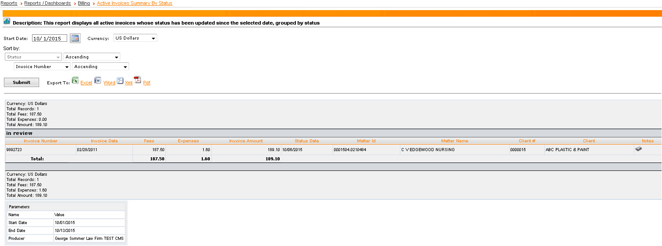The height and width of the screenshot is (246, 662).
Task: Open the Currency dropdown showing US Dollars
Action: click(x=135, y=38)
